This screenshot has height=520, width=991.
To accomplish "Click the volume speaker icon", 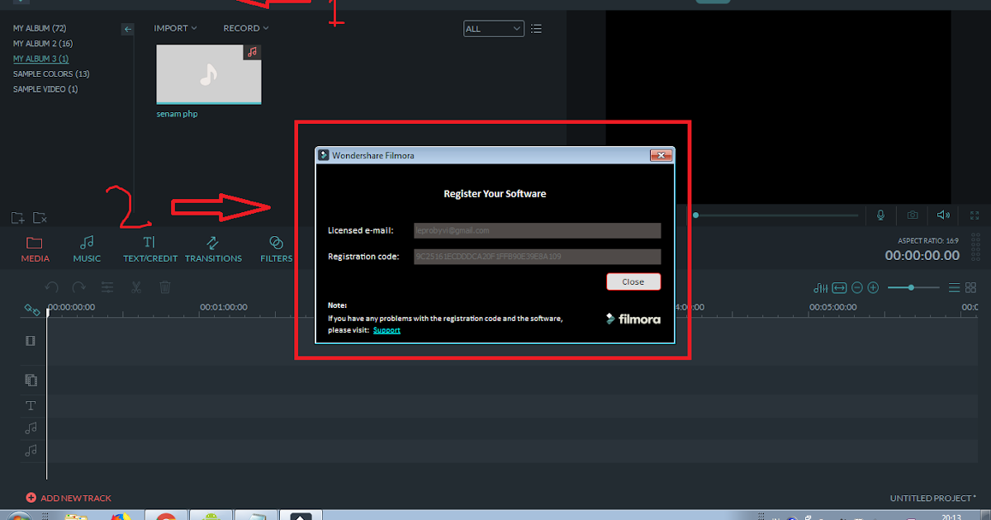I will (943, 215).
